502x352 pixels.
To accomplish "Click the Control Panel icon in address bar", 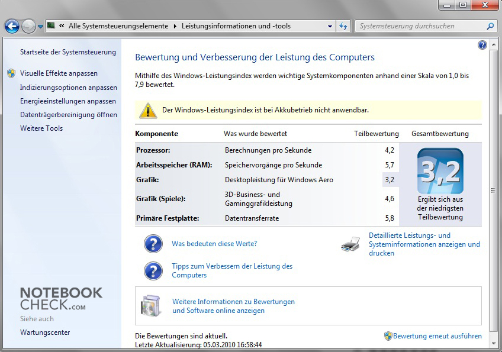I will click(x=51, y=25).
